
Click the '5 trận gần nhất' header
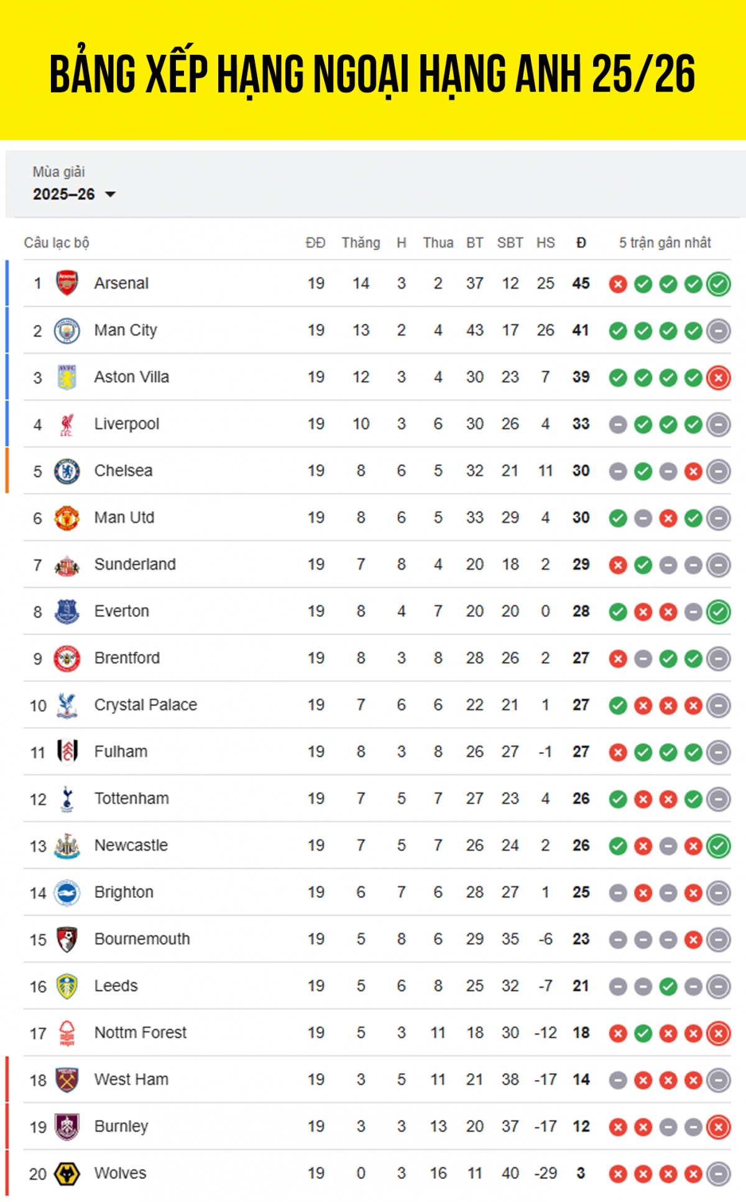pos(665,243)
